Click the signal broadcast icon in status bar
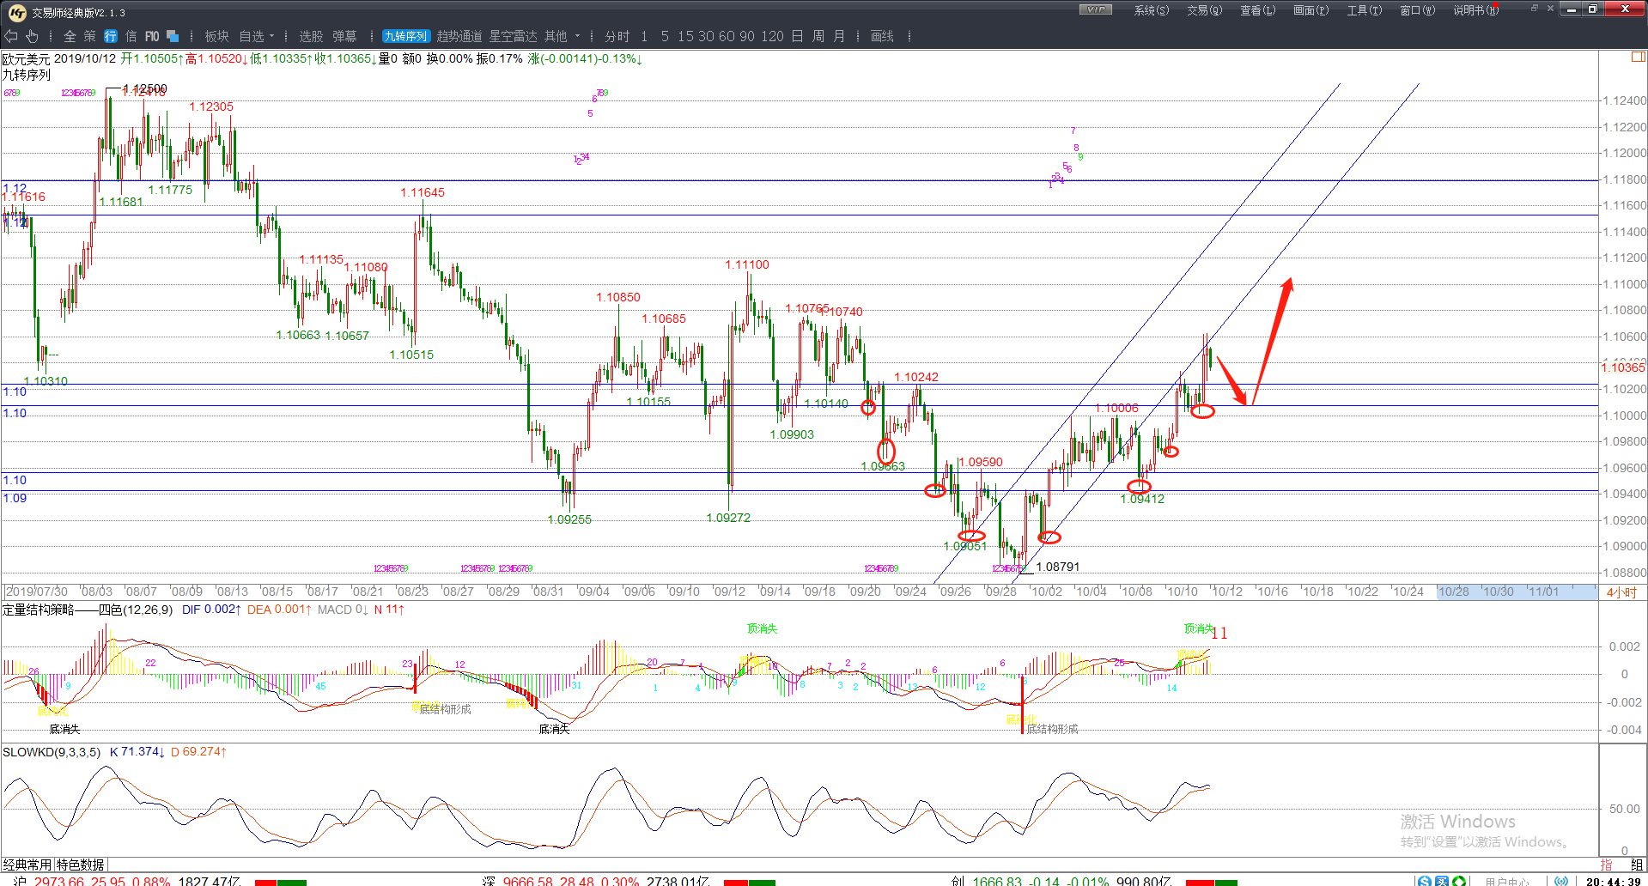 point(1561,881)
